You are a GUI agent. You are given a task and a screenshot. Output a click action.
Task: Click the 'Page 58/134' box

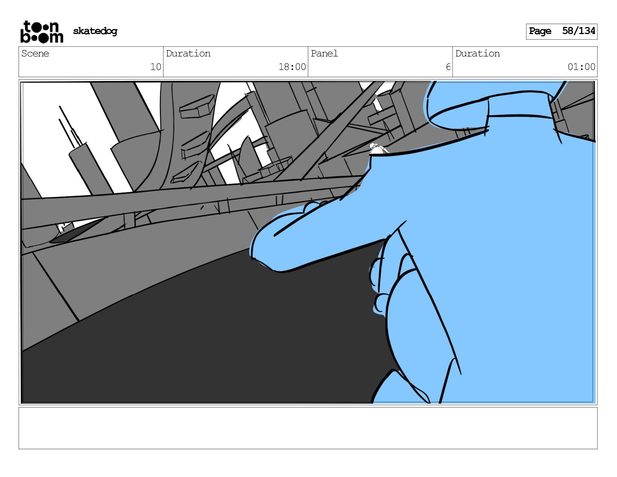[x=561, y=31]
